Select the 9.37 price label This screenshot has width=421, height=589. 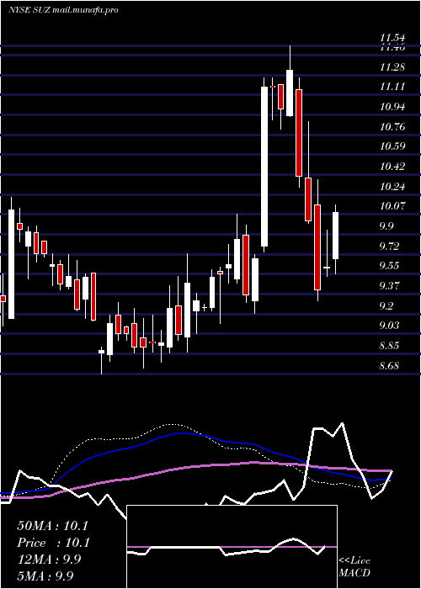(391, 286)
